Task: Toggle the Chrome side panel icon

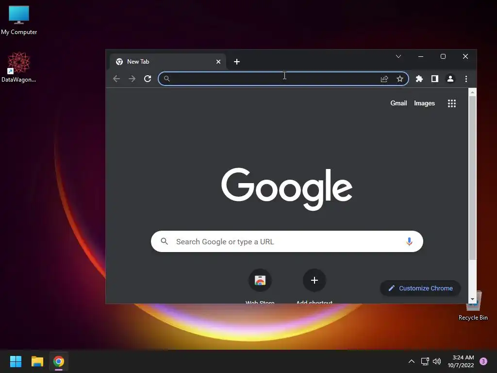Action: [434, 79]
